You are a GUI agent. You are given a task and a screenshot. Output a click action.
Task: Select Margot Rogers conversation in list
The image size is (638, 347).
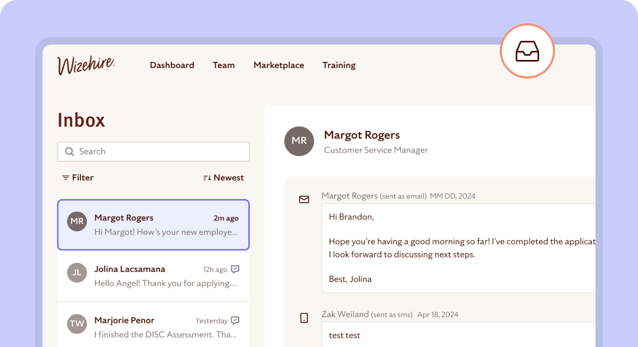pyautogui.click(x=153, y=225)
